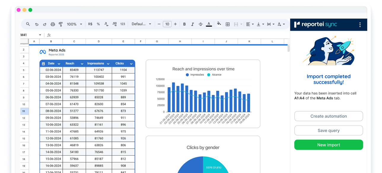Toggle bold formatting
This screenshot has height=173, width=382.
[x=184, y=24]
